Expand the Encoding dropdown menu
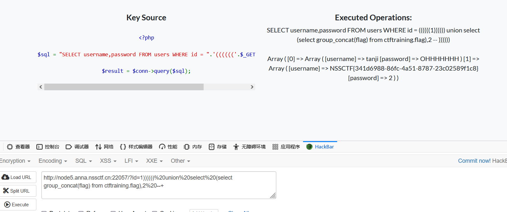 tap(53, 161)
